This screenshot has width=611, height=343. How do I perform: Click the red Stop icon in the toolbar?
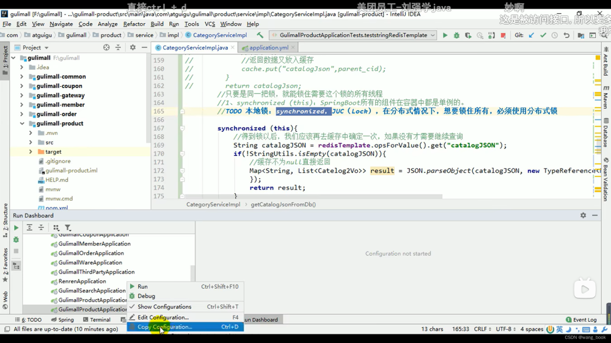tap(503, 35)
